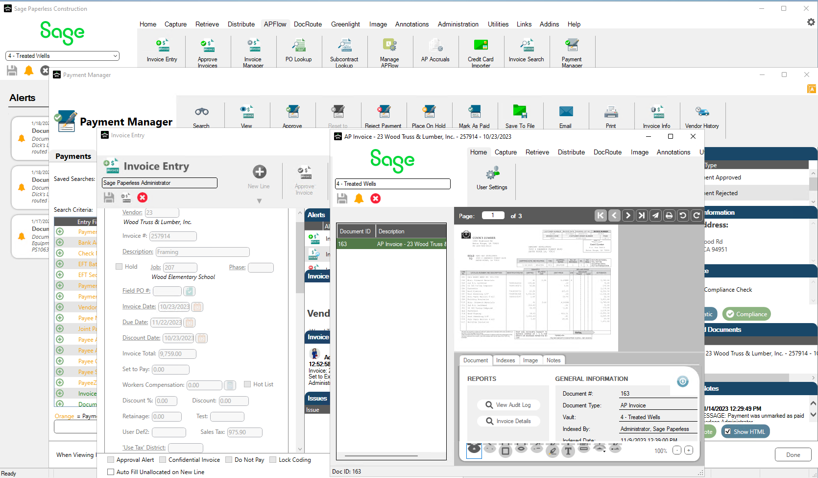Switch to the Indexes tab
The image size is (818, 478).
pos(505,360)
